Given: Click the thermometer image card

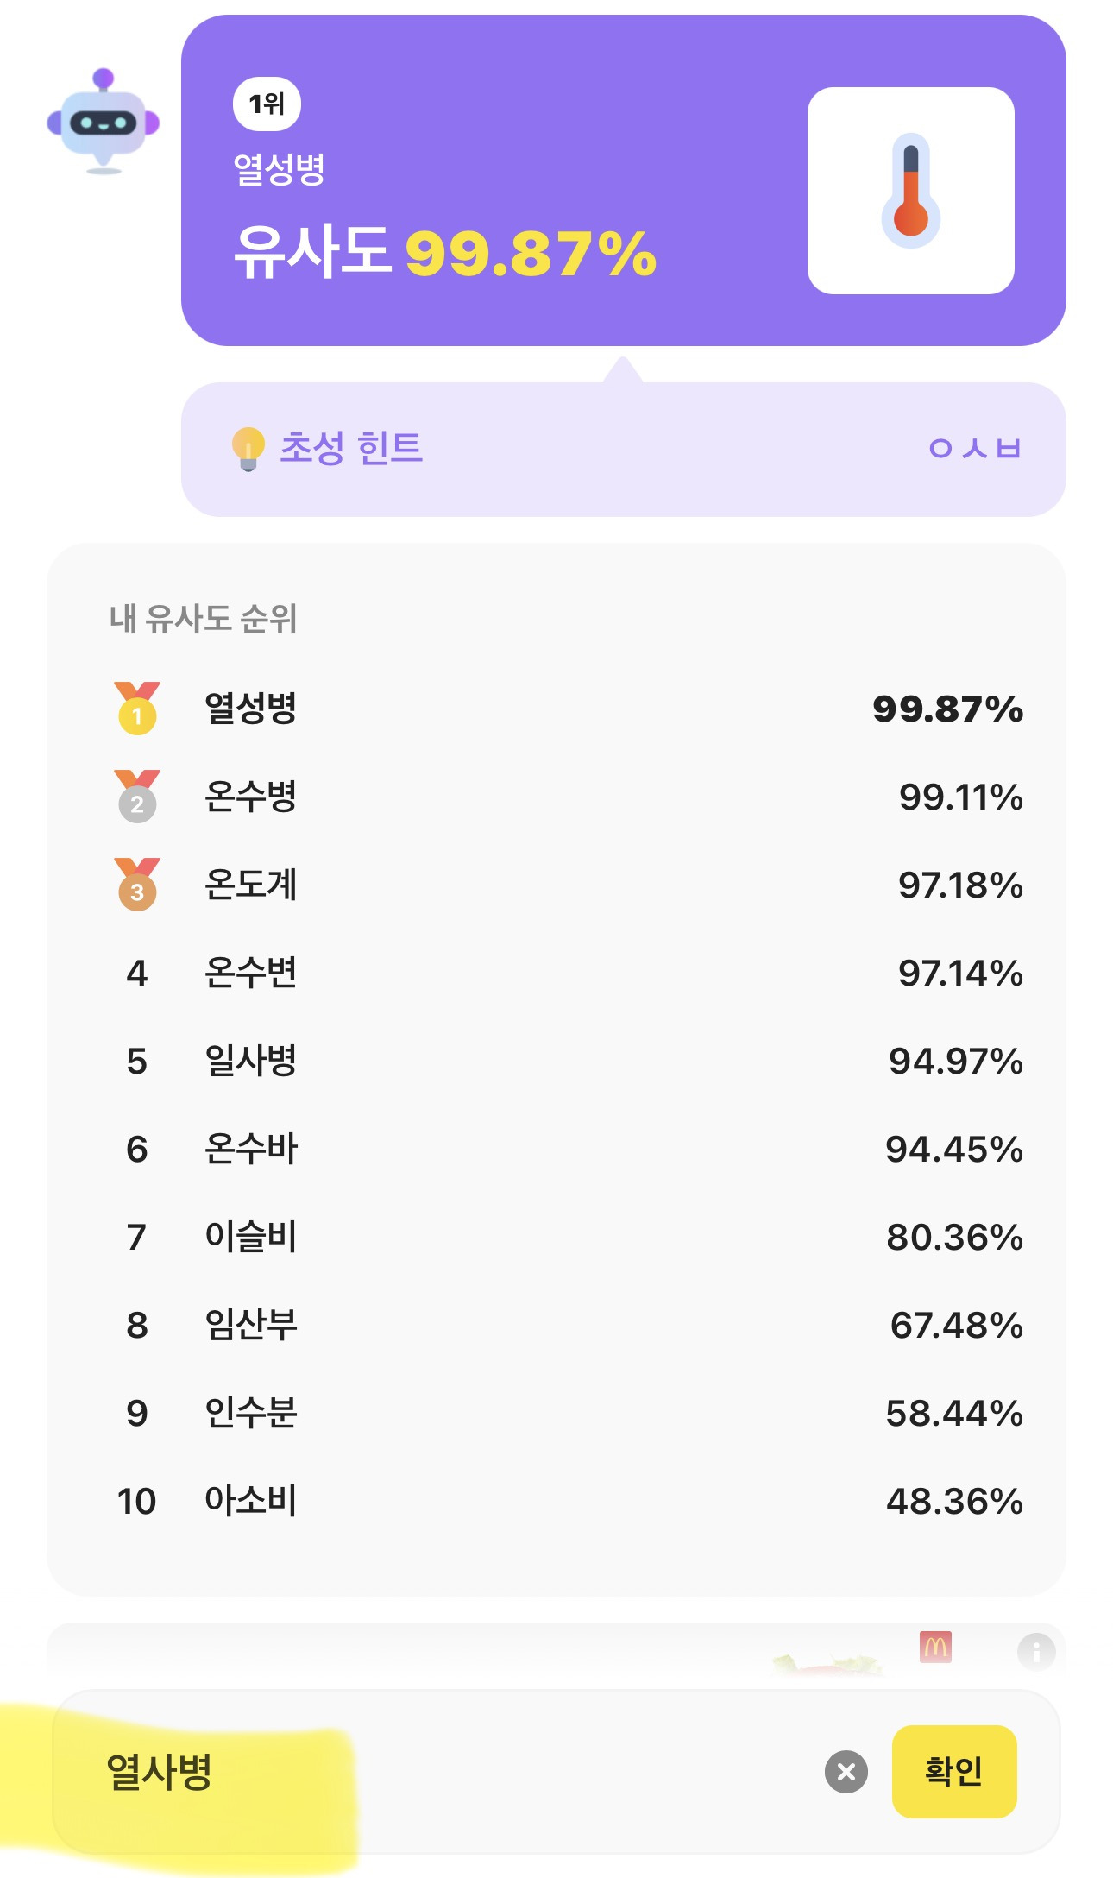Looking at the screenshot, I should click(910, 191).
